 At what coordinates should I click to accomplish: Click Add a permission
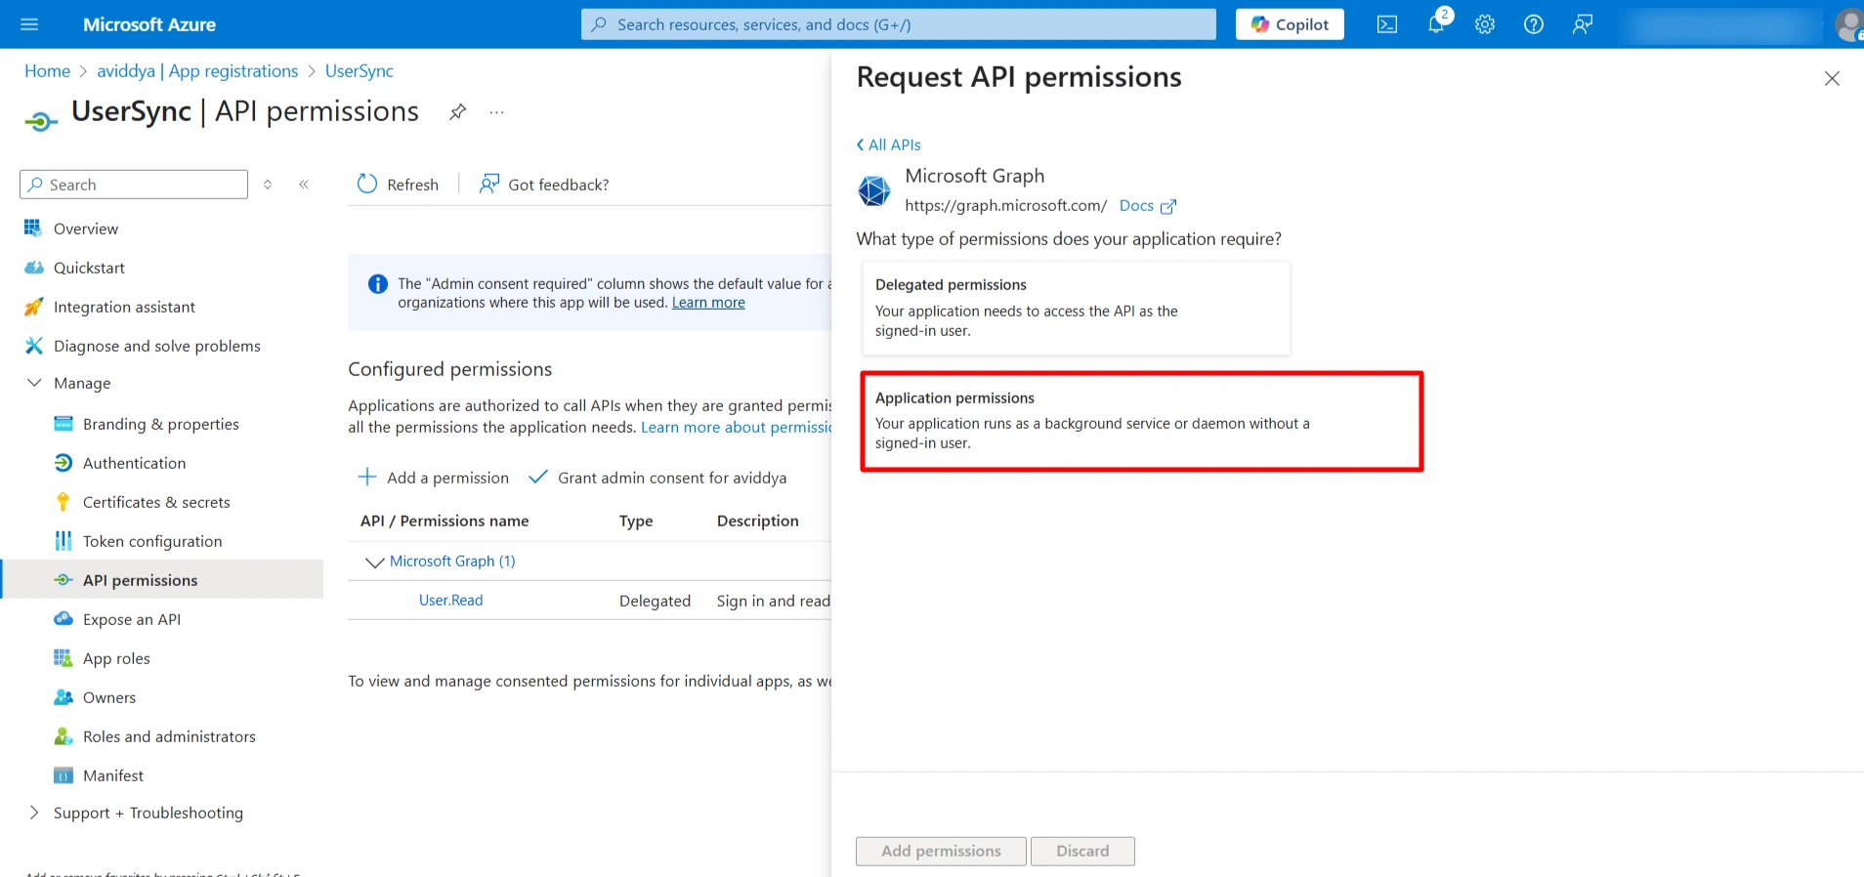(x=433, y=478)
